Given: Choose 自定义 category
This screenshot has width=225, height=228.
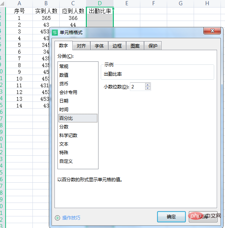Looking at the screenshot, I should click(78, 161).
